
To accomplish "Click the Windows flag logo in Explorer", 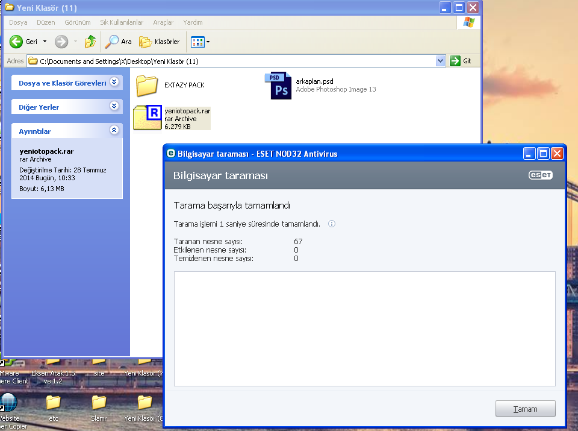I will click(468, 22).
